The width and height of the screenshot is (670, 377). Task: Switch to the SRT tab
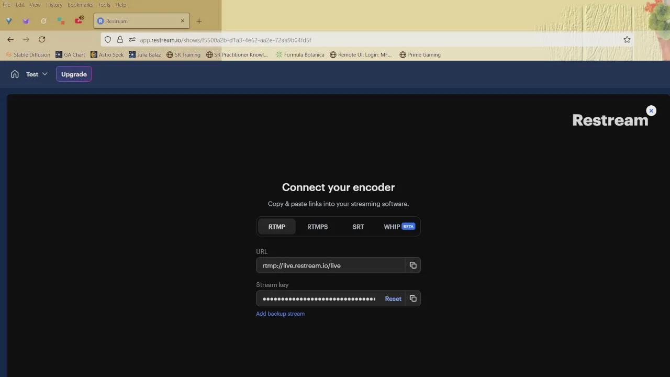(358, 227)
